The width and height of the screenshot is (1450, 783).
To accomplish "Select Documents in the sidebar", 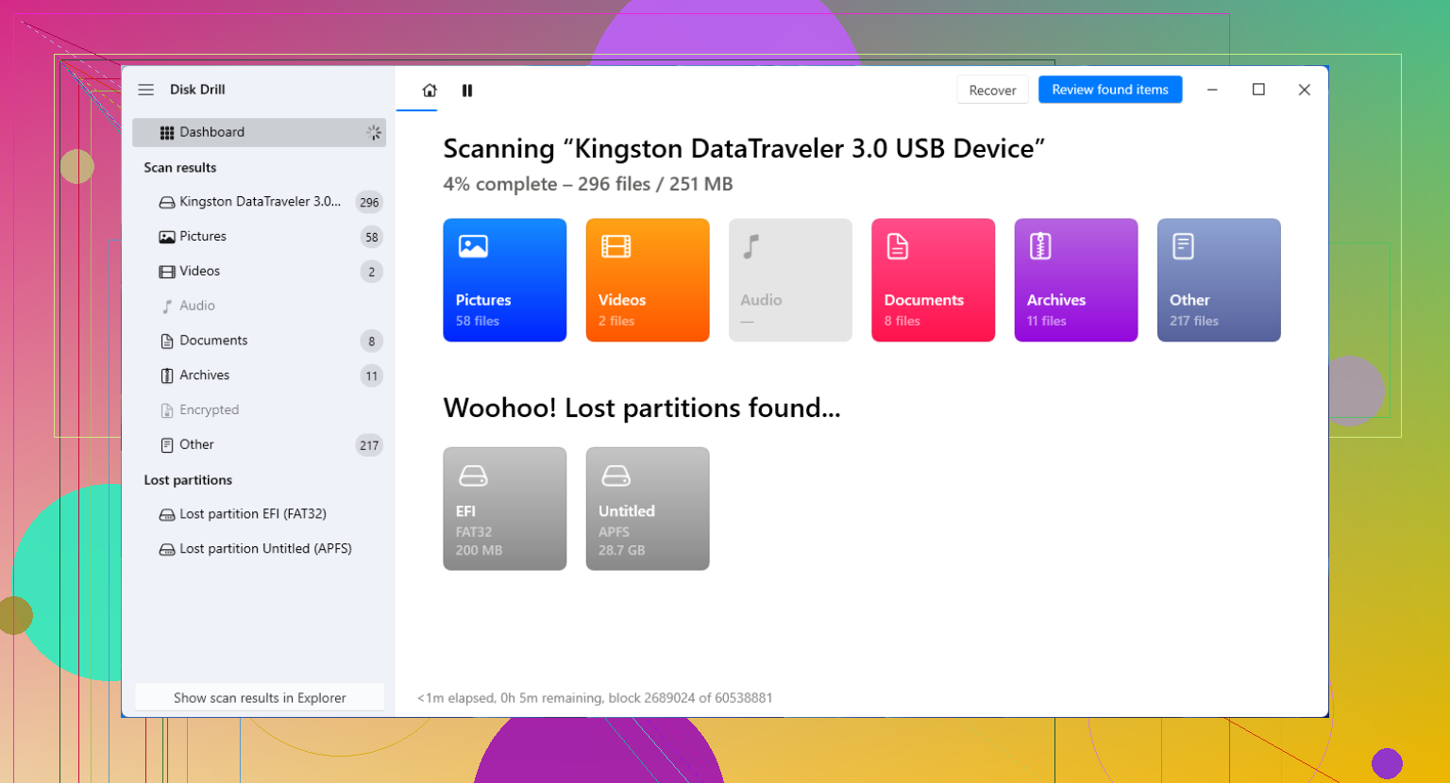I will click(259, 341).
